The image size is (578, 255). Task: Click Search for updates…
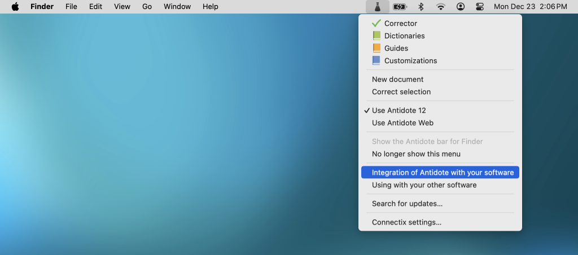407,204
